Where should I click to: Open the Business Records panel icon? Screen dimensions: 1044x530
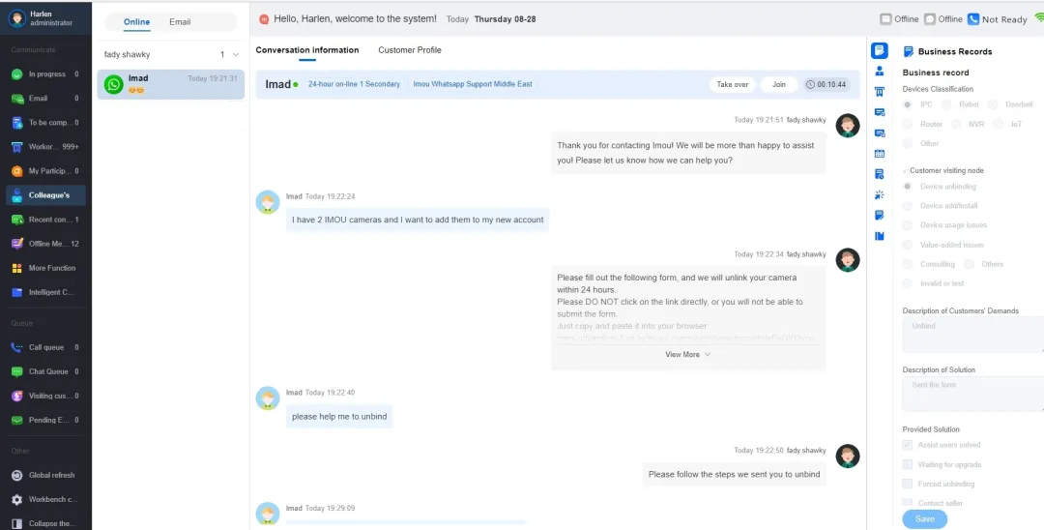880,51
